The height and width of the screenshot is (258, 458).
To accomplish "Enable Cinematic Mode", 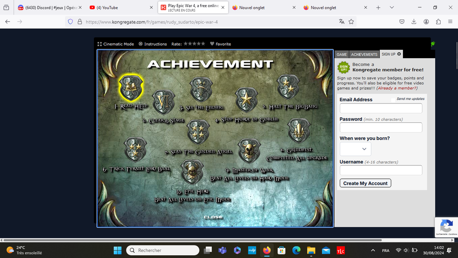I will tap(116, 44).
